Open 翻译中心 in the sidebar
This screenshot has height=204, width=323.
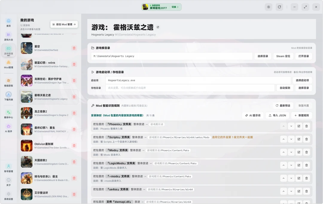click(8, 114)
